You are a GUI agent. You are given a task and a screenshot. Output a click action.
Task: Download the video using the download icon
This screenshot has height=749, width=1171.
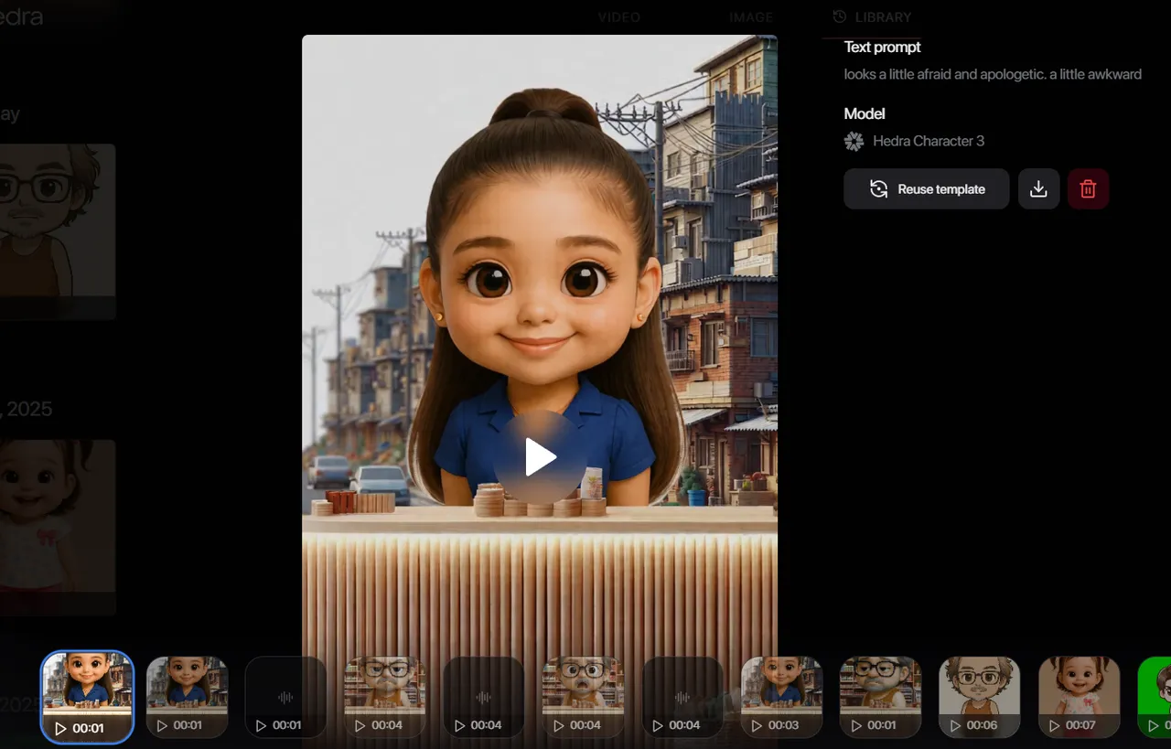[1038, 189]
